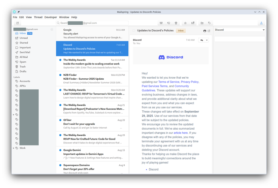The width and height of the screenshot is (278, 188).
Task: Open 'RSVP Now for Crafted Future' email
Action: click(x=92, y=139)
